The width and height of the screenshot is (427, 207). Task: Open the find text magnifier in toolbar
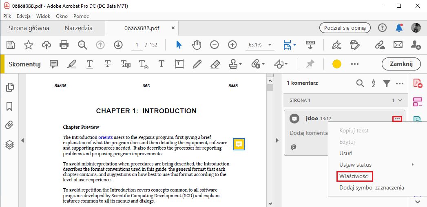point(82,45)
